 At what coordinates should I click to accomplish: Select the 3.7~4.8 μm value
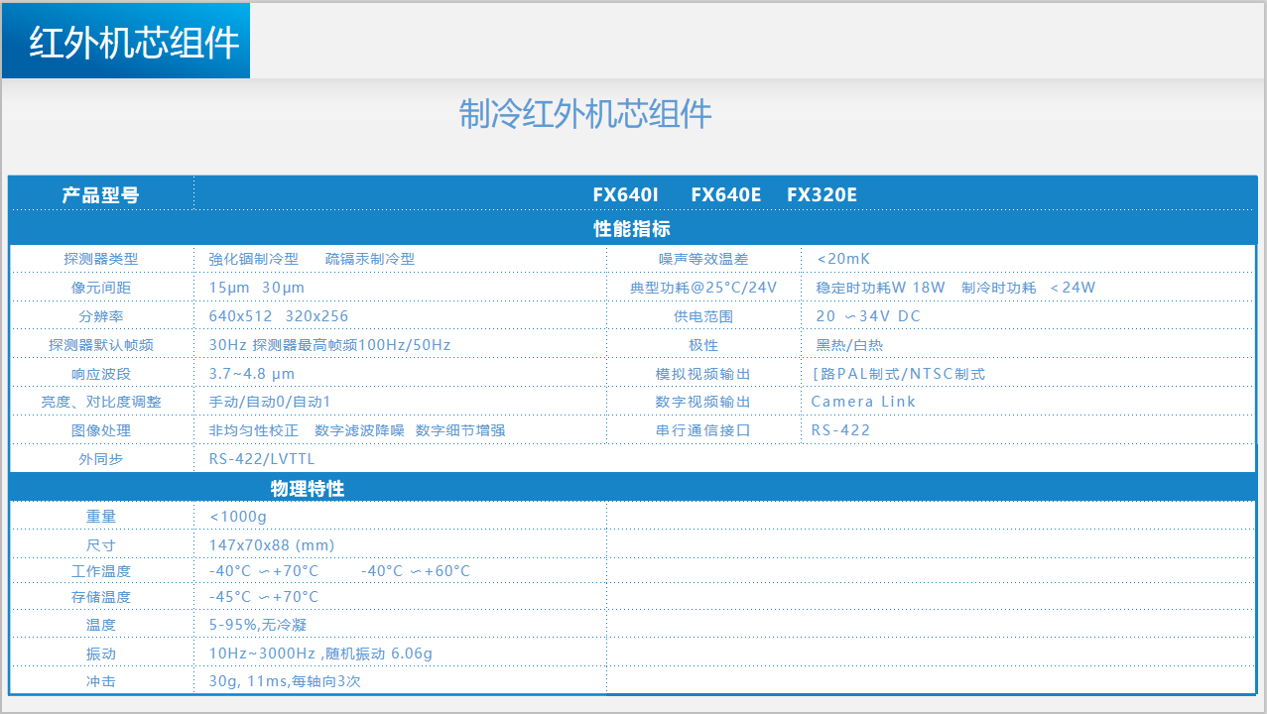point(252,374)
